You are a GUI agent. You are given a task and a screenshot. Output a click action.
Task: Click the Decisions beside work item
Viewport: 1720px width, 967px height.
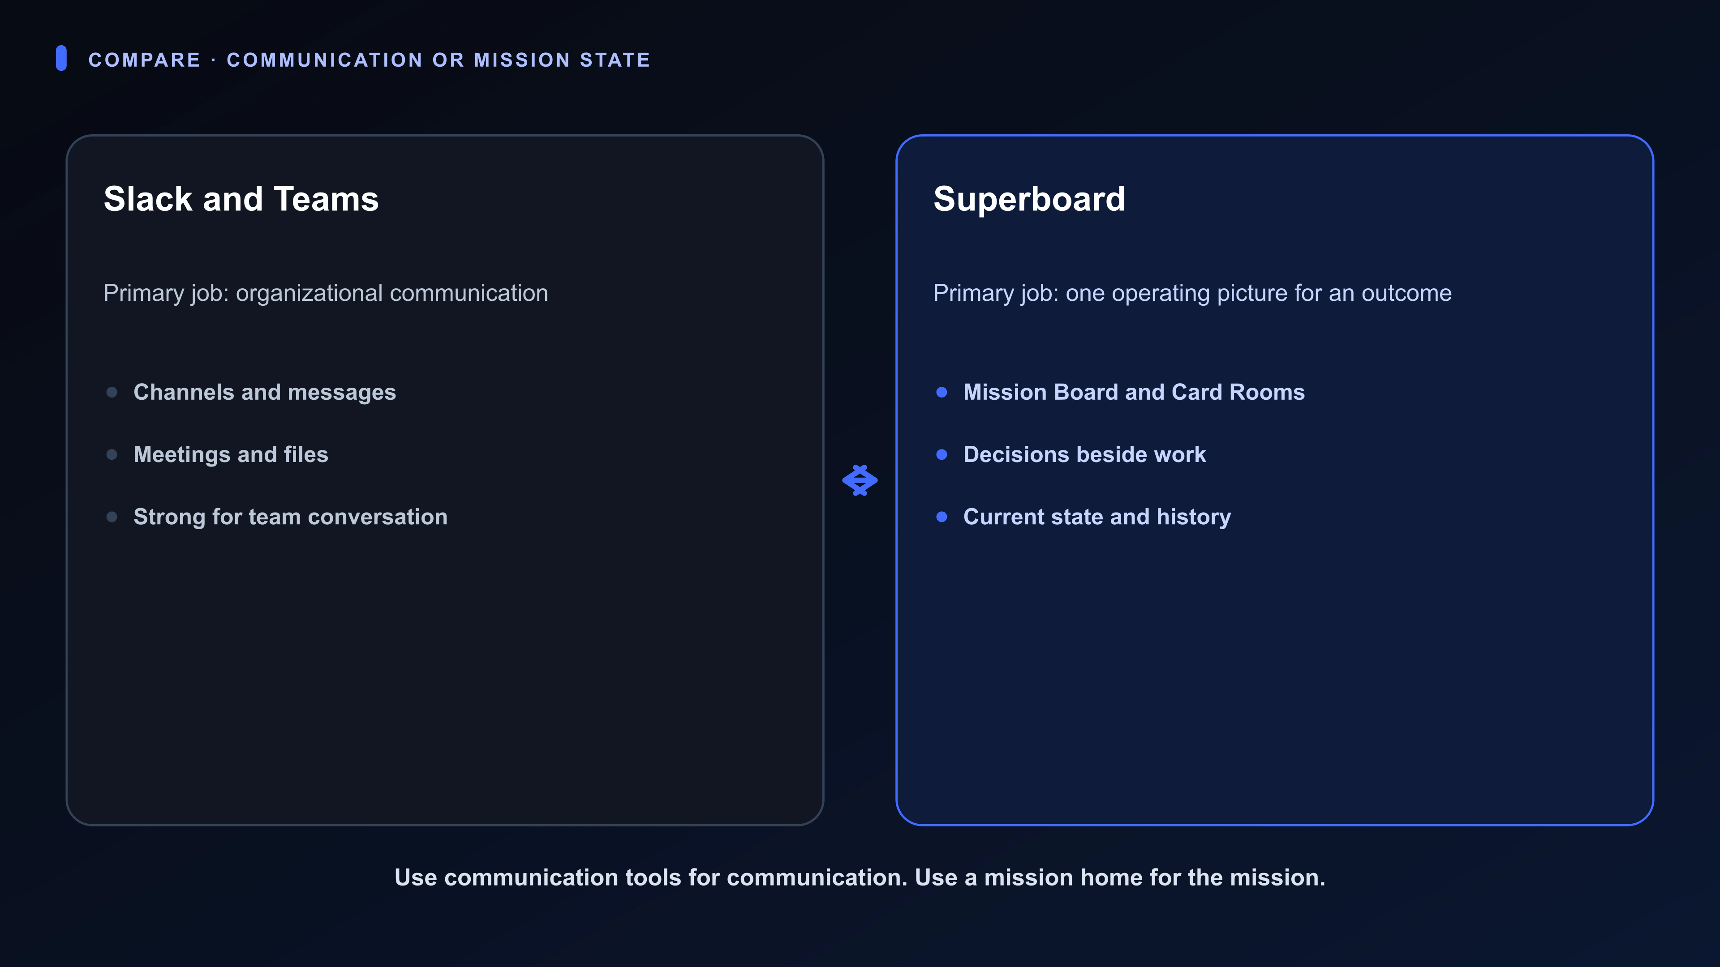pos(1084,454)
